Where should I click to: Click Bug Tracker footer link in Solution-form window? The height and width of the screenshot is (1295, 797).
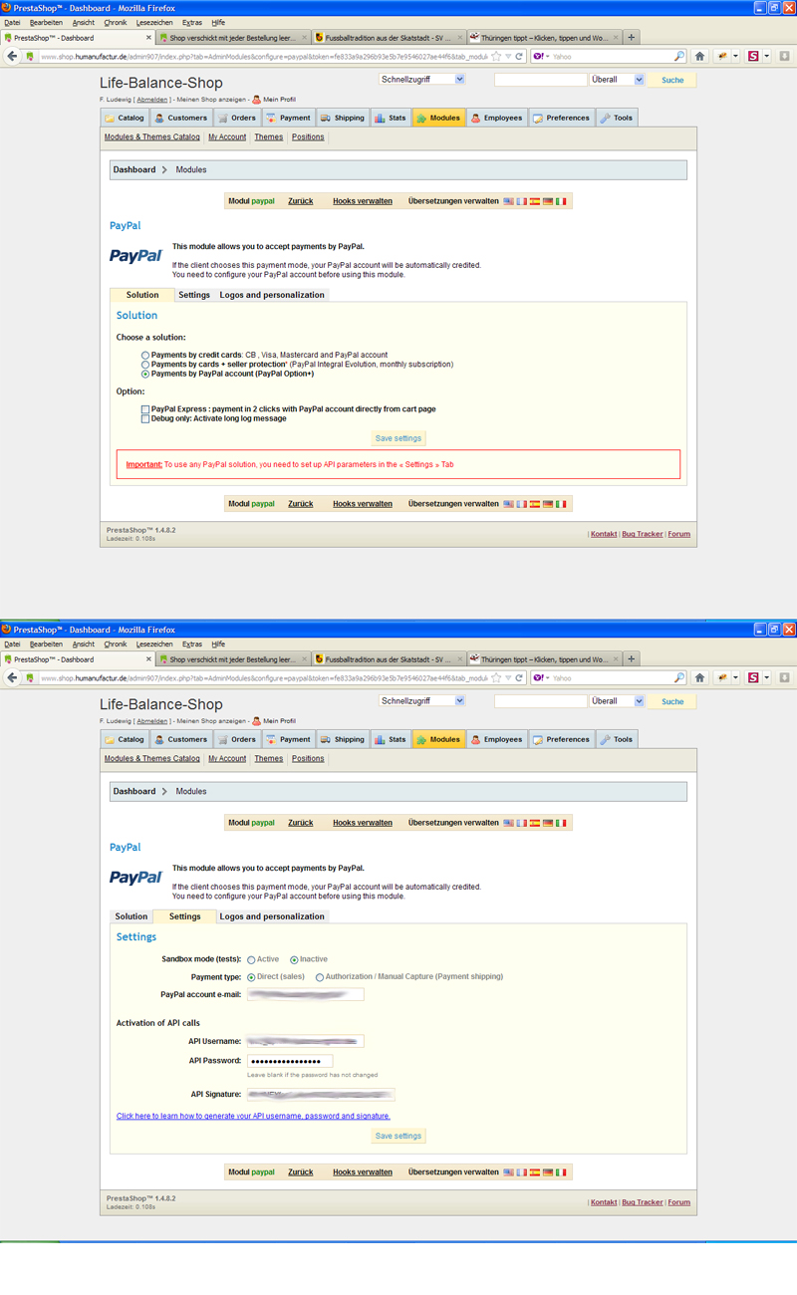click(643, 534)
